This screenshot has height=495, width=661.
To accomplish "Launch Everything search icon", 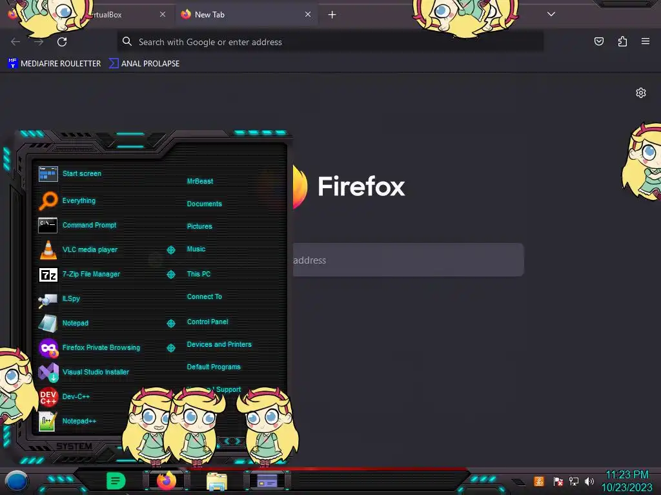I will pos(48,200).
